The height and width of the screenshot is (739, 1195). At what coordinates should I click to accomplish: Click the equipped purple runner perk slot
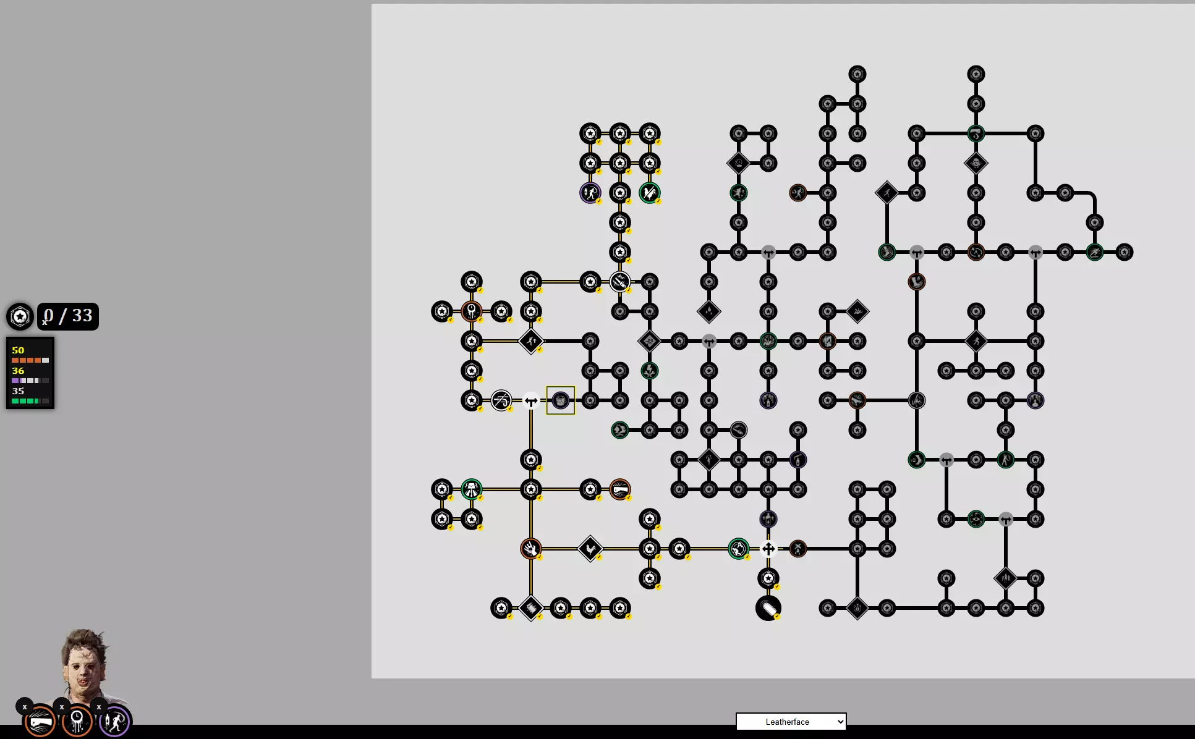[x=115, y=721]
